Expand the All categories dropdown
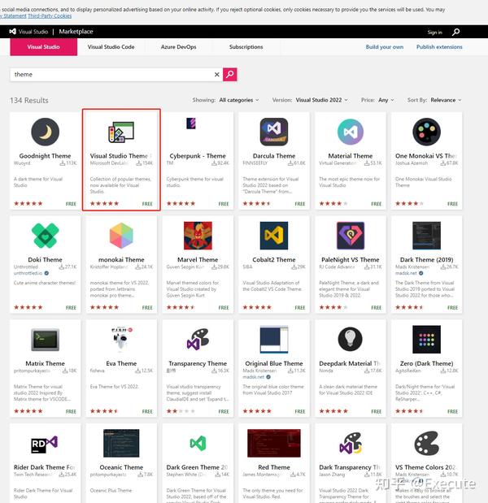This screenshot has height=503, width=488. click(239, 100)
